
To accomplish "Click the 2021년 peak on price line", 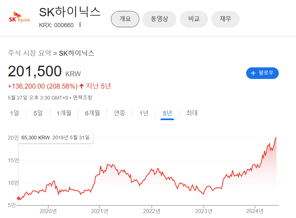I will pyautogui.click(x=108, y=164).
